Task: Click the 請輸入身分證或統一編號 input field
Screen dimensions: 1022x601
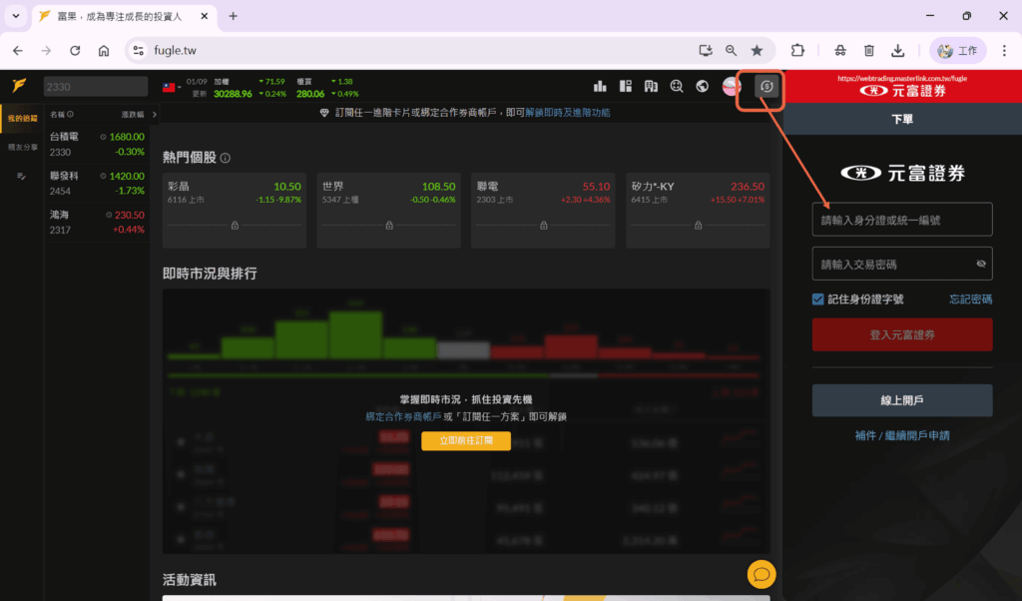Action: [902, 220]
